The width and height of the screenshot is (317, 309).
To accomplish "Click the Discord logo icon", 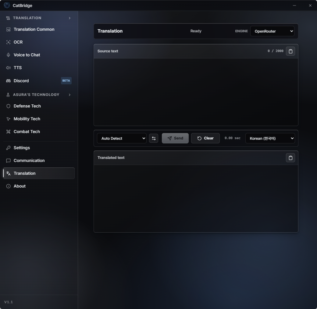I will (x=8, y=81).
